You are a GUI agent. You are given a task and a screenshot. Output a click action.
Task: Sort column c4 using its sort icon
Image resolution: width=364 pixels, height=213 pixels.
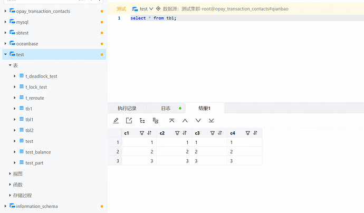(255, 133)
